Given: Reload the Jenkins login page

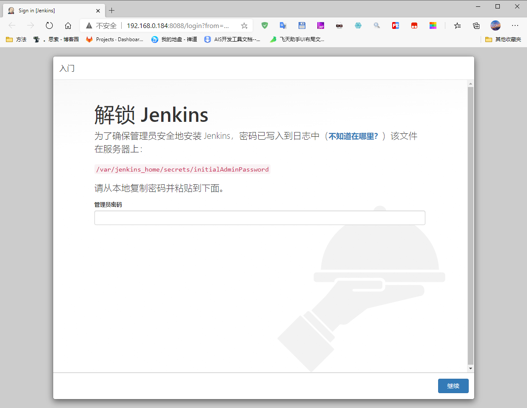Looking at the screenshot, I should 49,25.
